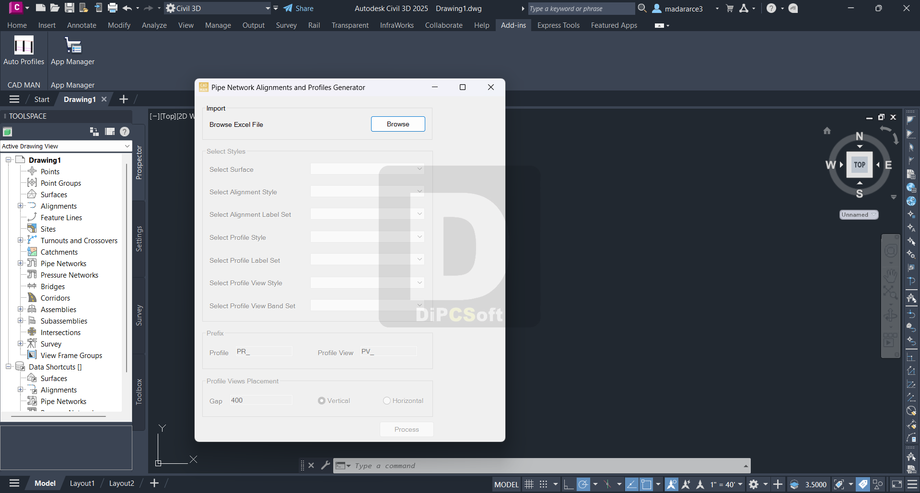This screenshot has width=920, height=493.
Task: Click the Pan hand tool in navigation bar
Action: click(x=891, y=275)
